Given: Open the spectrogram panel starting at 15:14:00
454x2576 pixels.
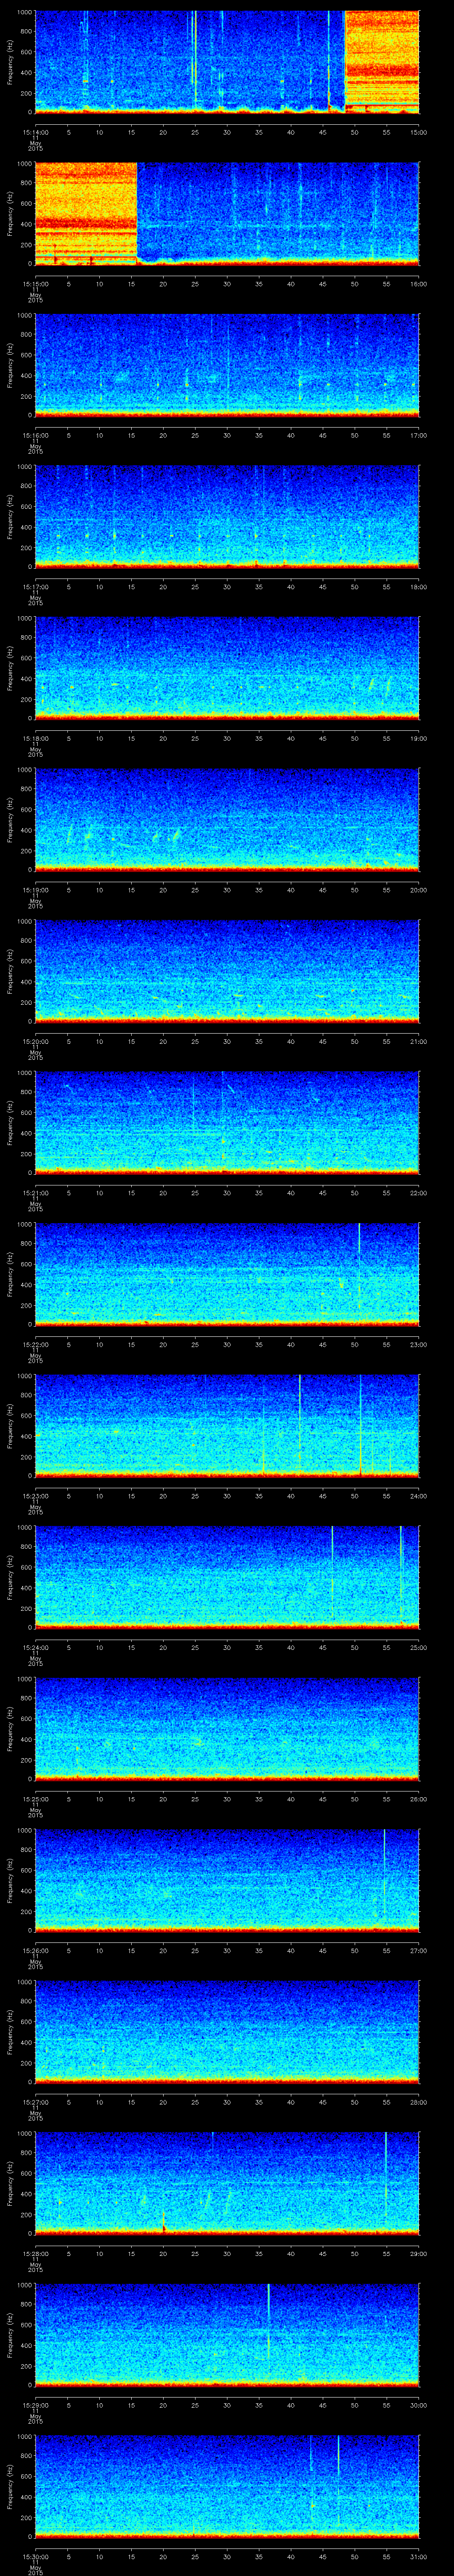Looking at the screenshot, I should pos(227,62).
